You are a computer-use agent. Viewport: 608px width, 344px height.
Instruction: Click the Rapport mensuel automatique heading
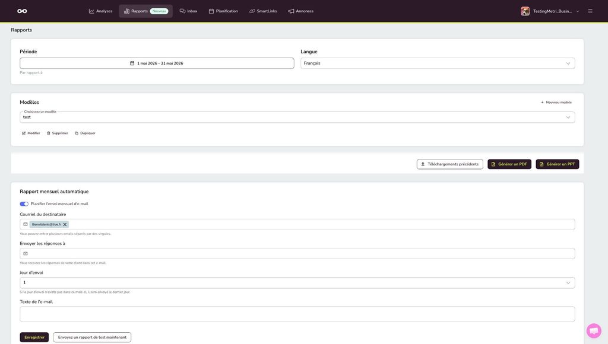(x=54, y=192)
